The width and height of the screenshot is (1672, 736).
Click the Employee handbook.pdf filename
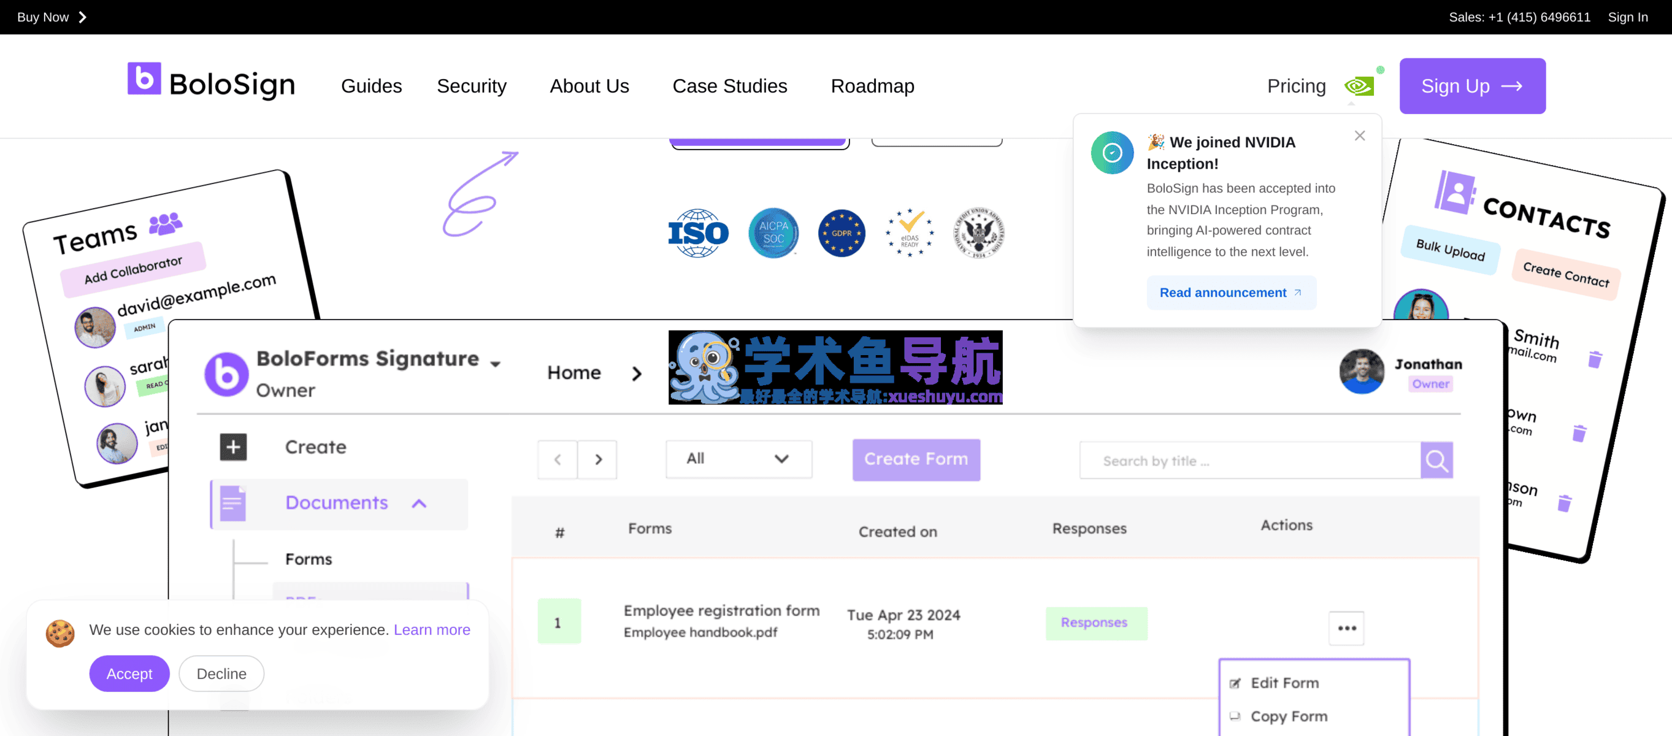[700, 632]
